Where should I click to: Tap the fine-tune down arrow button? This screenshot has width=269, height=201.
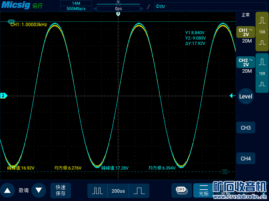pyautogui.click(x=39, y=190)
